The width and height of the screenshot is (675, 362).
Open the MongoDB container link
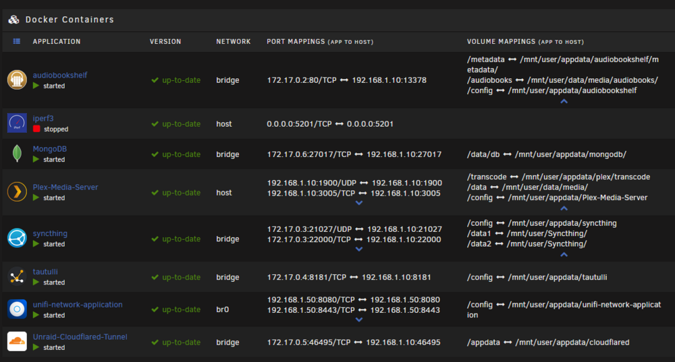coord(49,149)
